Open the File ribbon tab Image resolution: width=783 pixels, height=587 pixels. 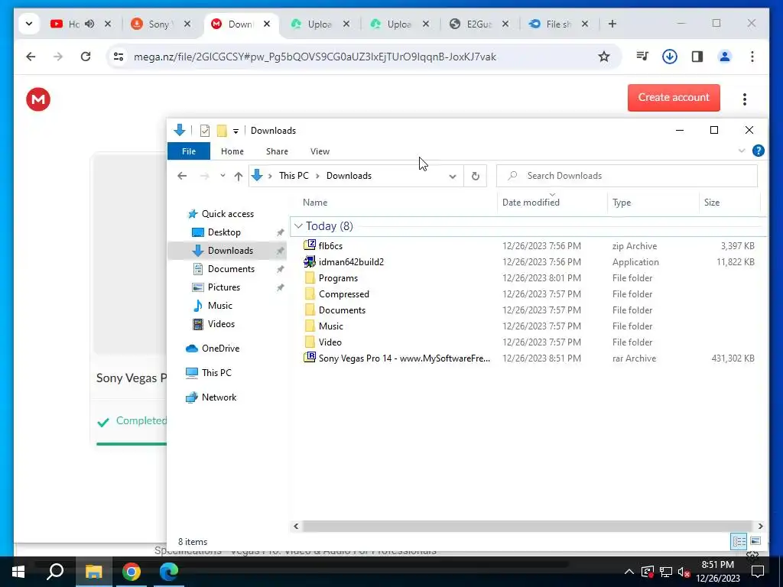pyautogui.click(x=189, y=151)
